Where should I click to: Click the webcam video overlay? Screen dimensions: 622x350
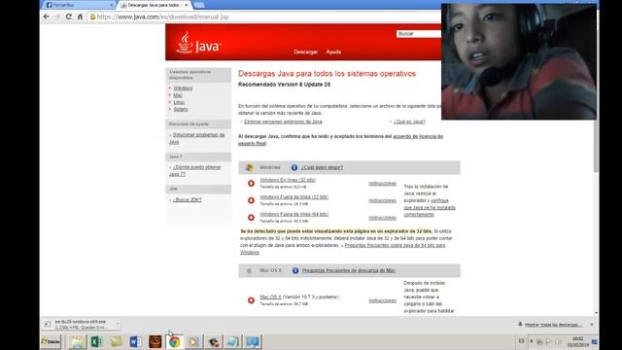[x=519, y=61]
